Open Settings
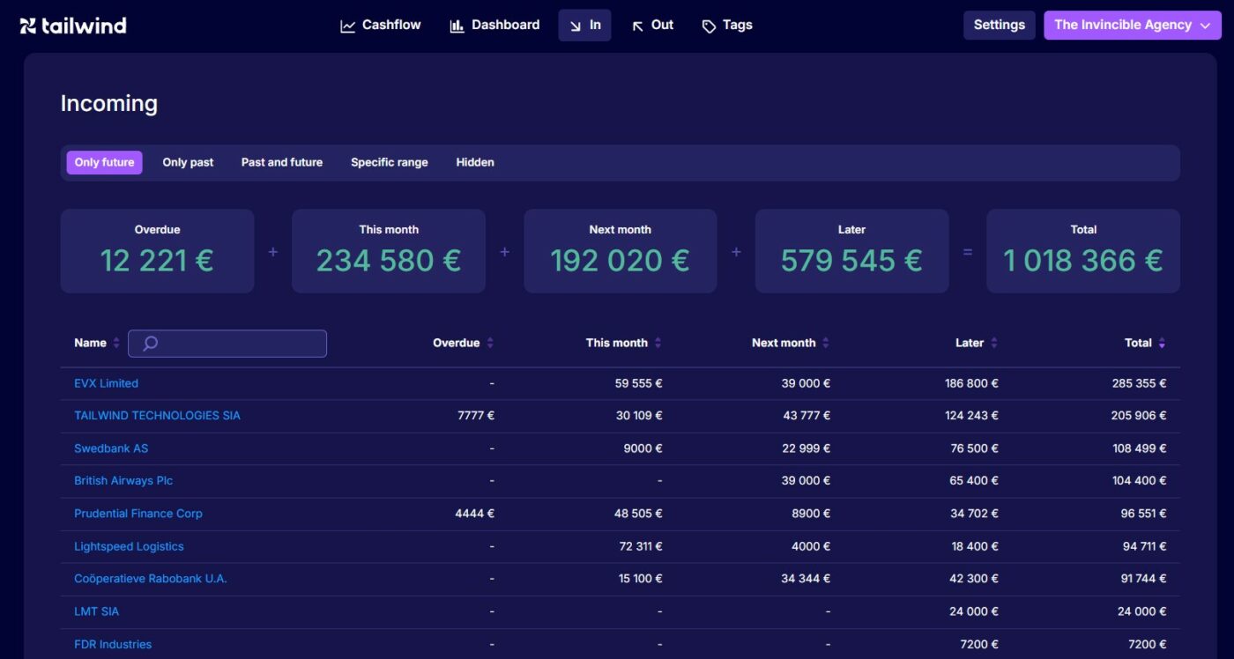Viewport: 1234px width, 659px height. (999, 25)
